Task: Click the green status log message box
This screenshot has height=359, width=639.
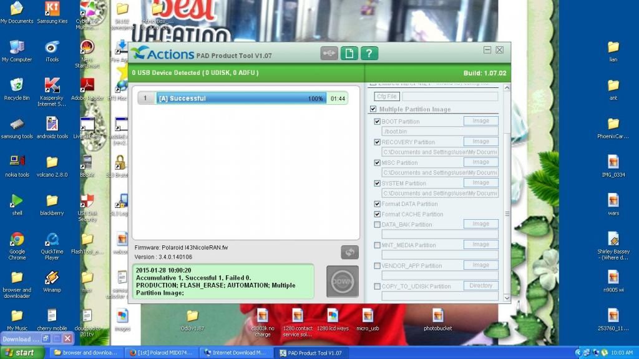Action: tap(223, 282)
